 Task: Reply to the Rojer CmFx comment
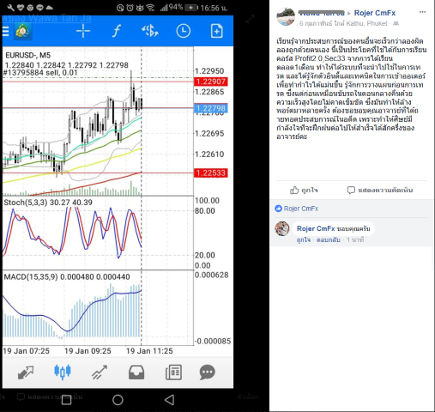click(x=329, y=240)
